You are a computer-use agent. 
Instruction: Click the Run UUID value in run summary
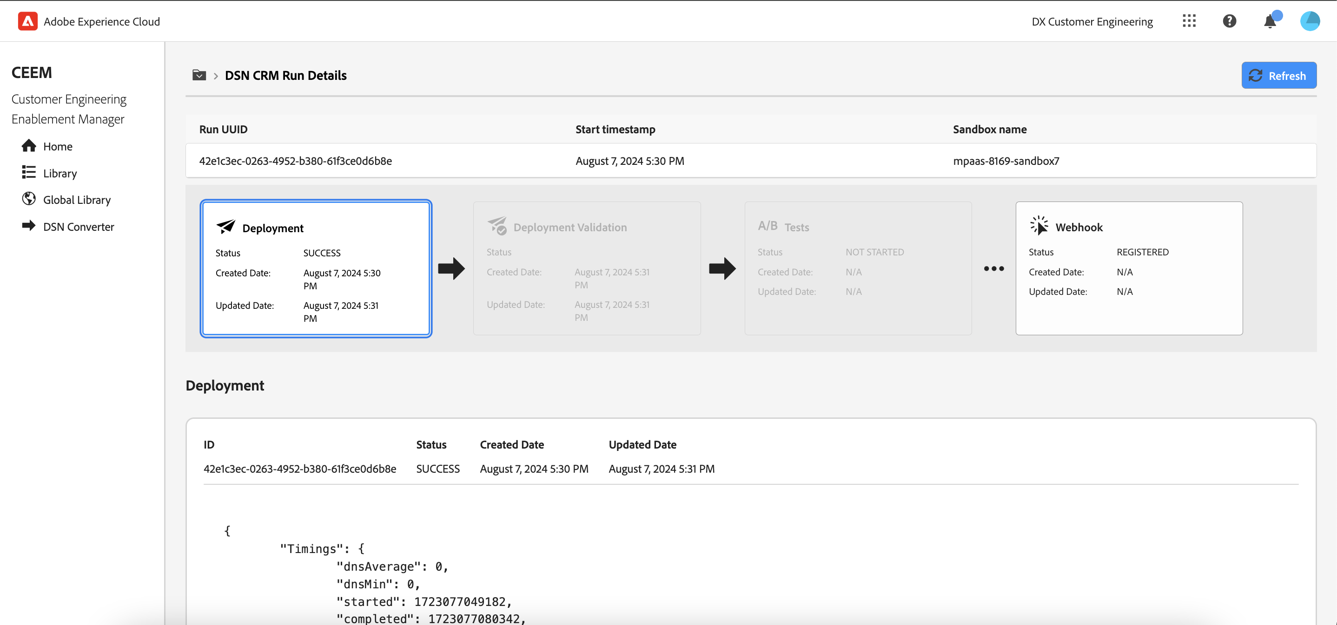(295, 161)
